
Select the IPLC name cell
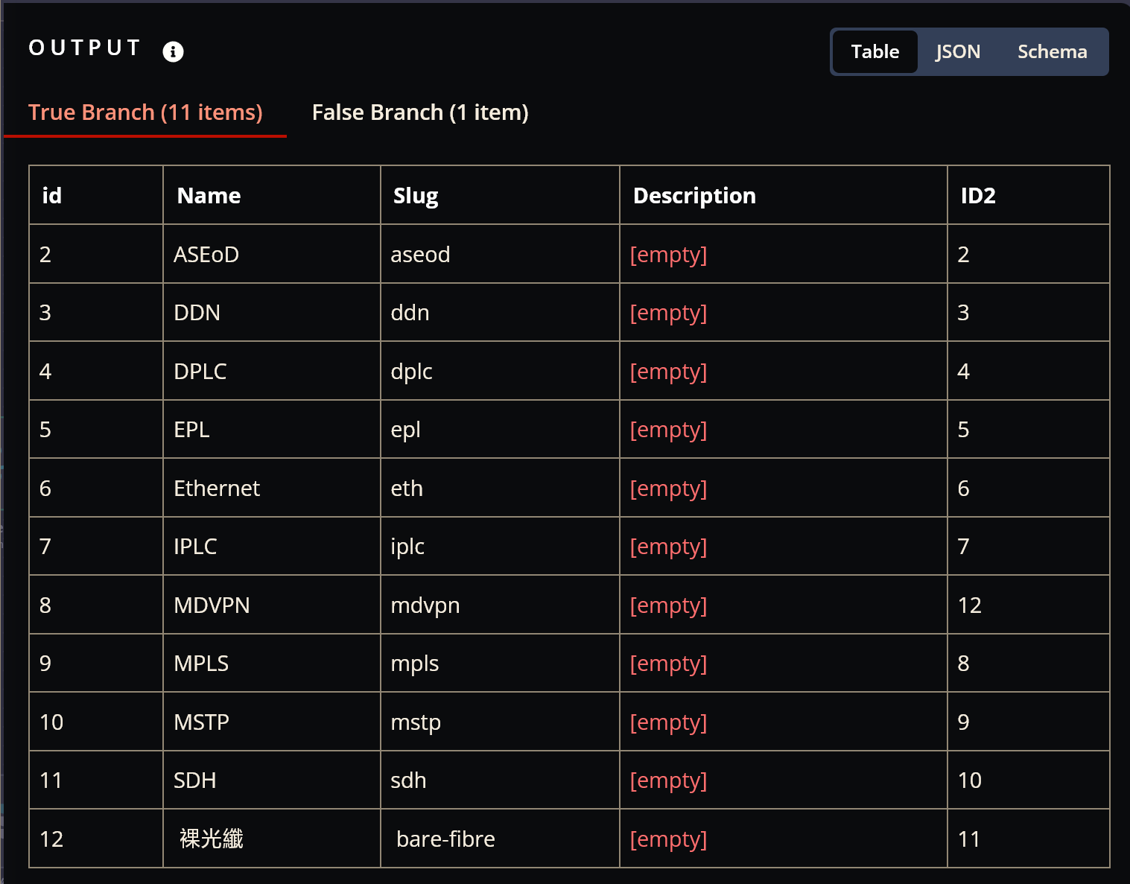click(x=272, y=546)
